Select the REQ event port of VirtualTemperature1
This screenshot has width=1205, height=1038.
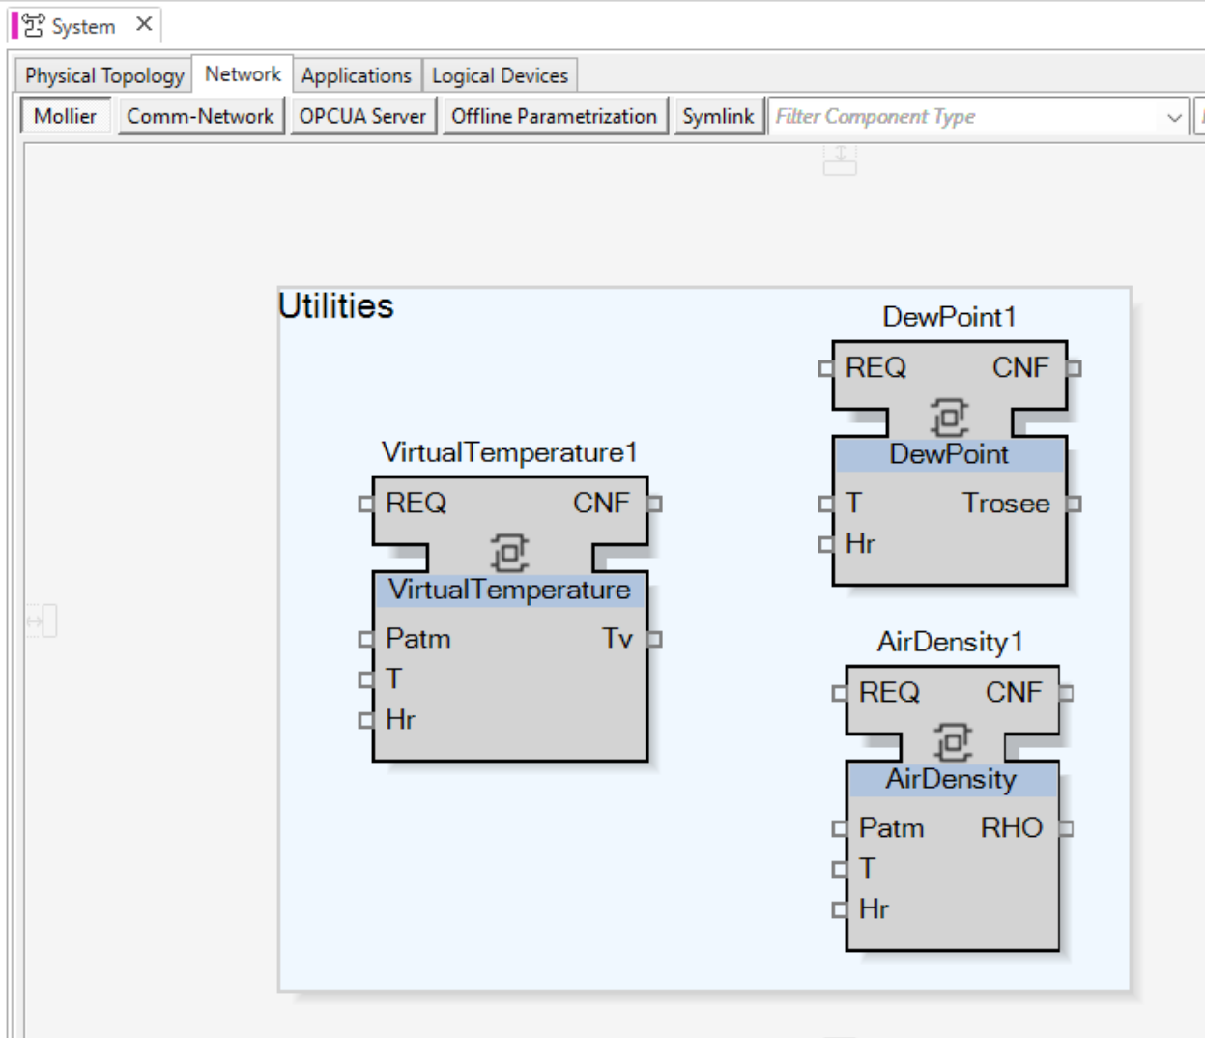tap(365, 504)
